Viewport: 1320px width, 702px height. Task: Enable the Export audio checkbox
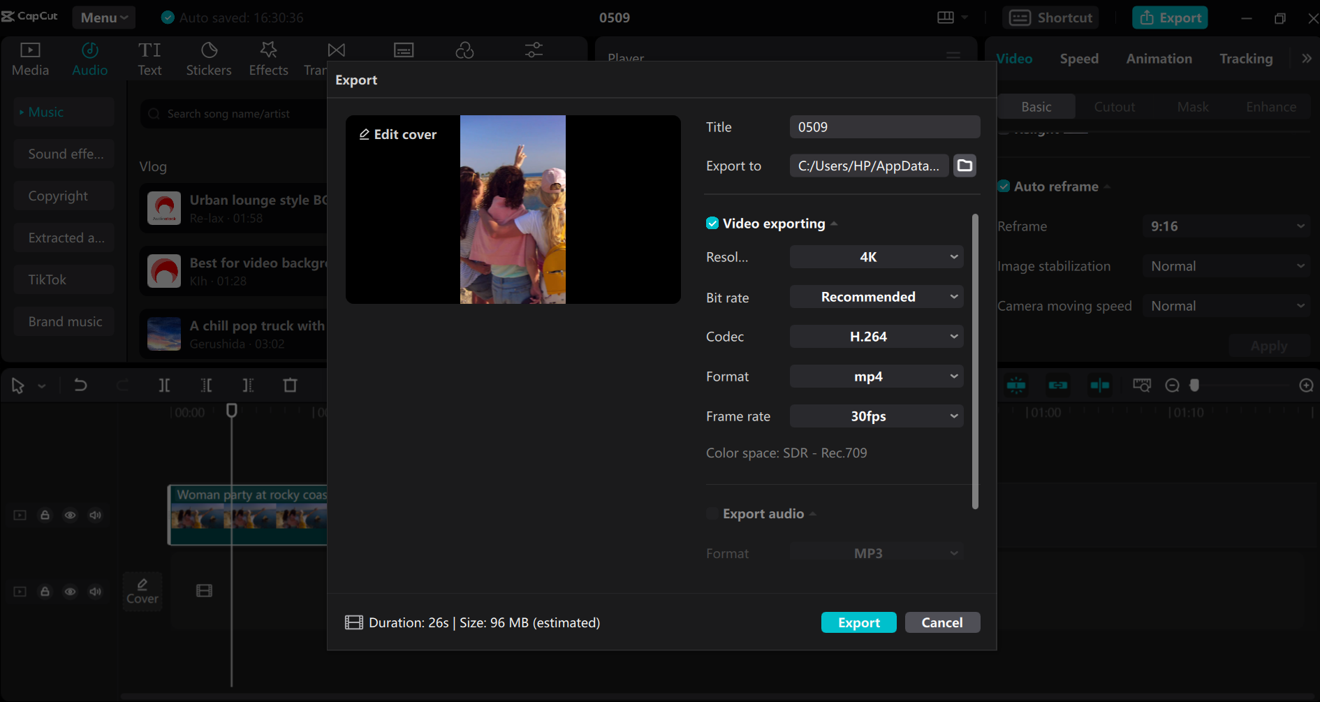712,513
